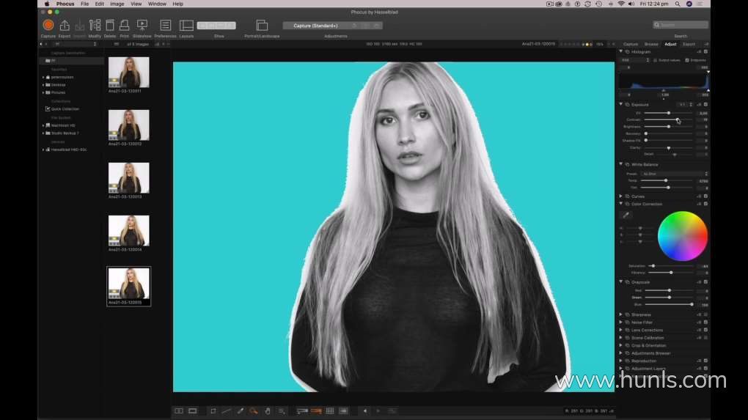Open the White Balance Preset dropdown

pyautogui.click(x=675, y=174)
